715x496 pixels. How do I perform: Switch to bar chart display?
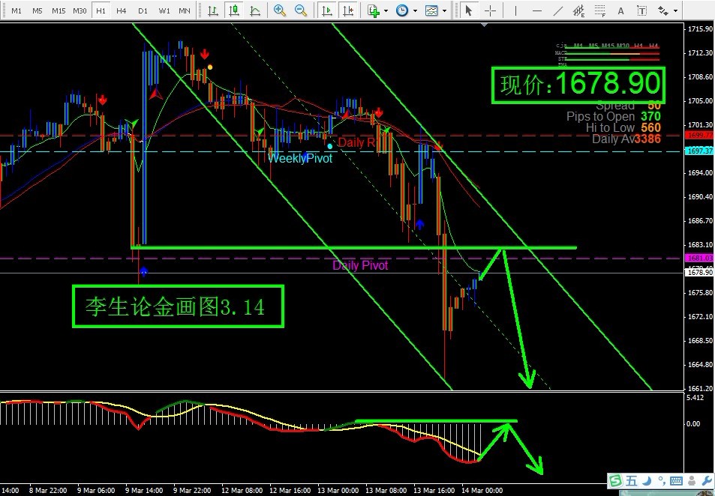click(x=214, y=10)
